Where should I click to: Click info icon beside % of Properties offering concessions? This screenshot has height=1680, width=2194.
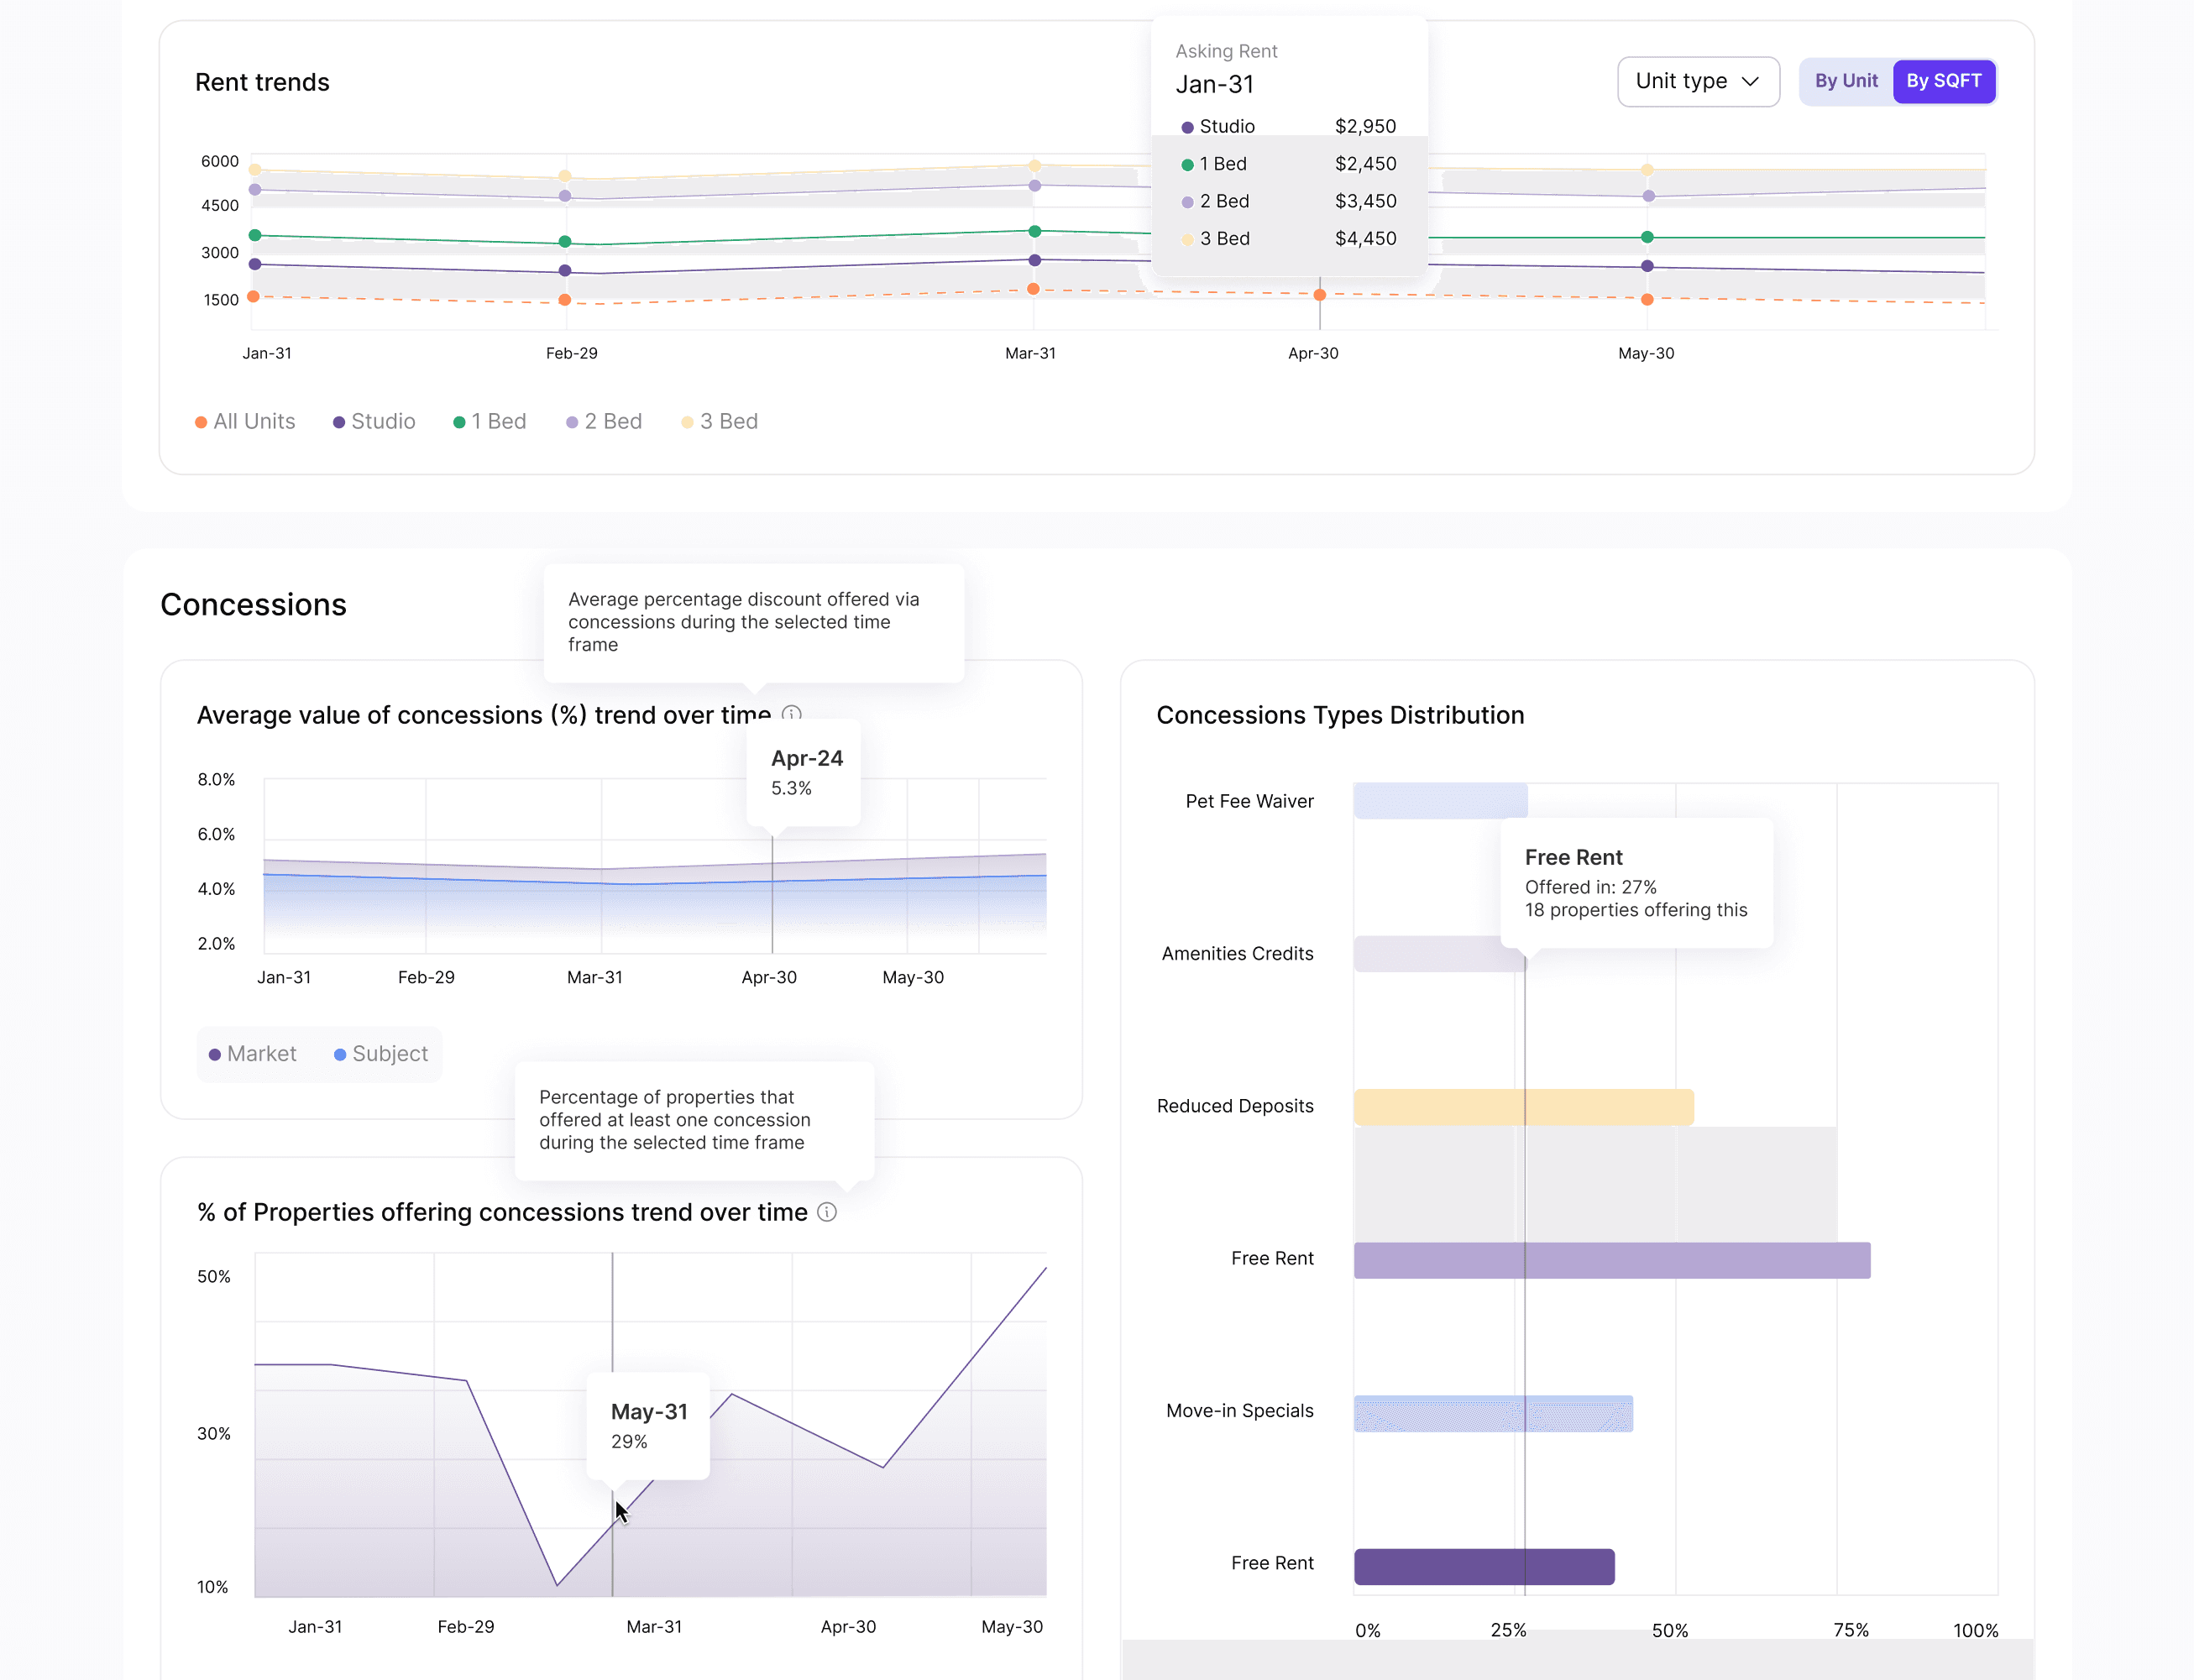click(827, 1212)
